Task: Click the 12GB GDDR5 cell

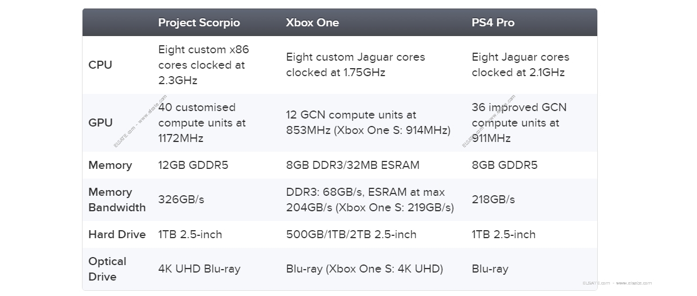Action: pyautogui.click(x=193, y=165)
